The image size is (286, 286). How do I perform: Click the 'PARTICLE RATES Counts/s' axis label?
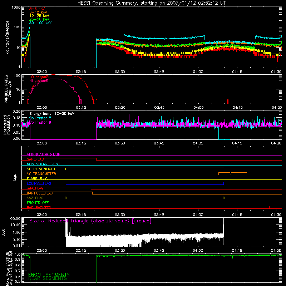[8, 89]
